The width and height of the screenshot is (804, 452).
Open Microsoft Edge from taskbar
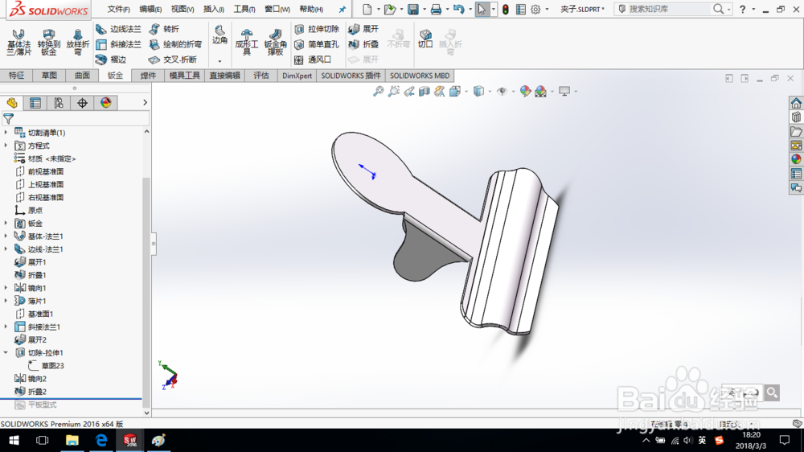pos(101,440)
